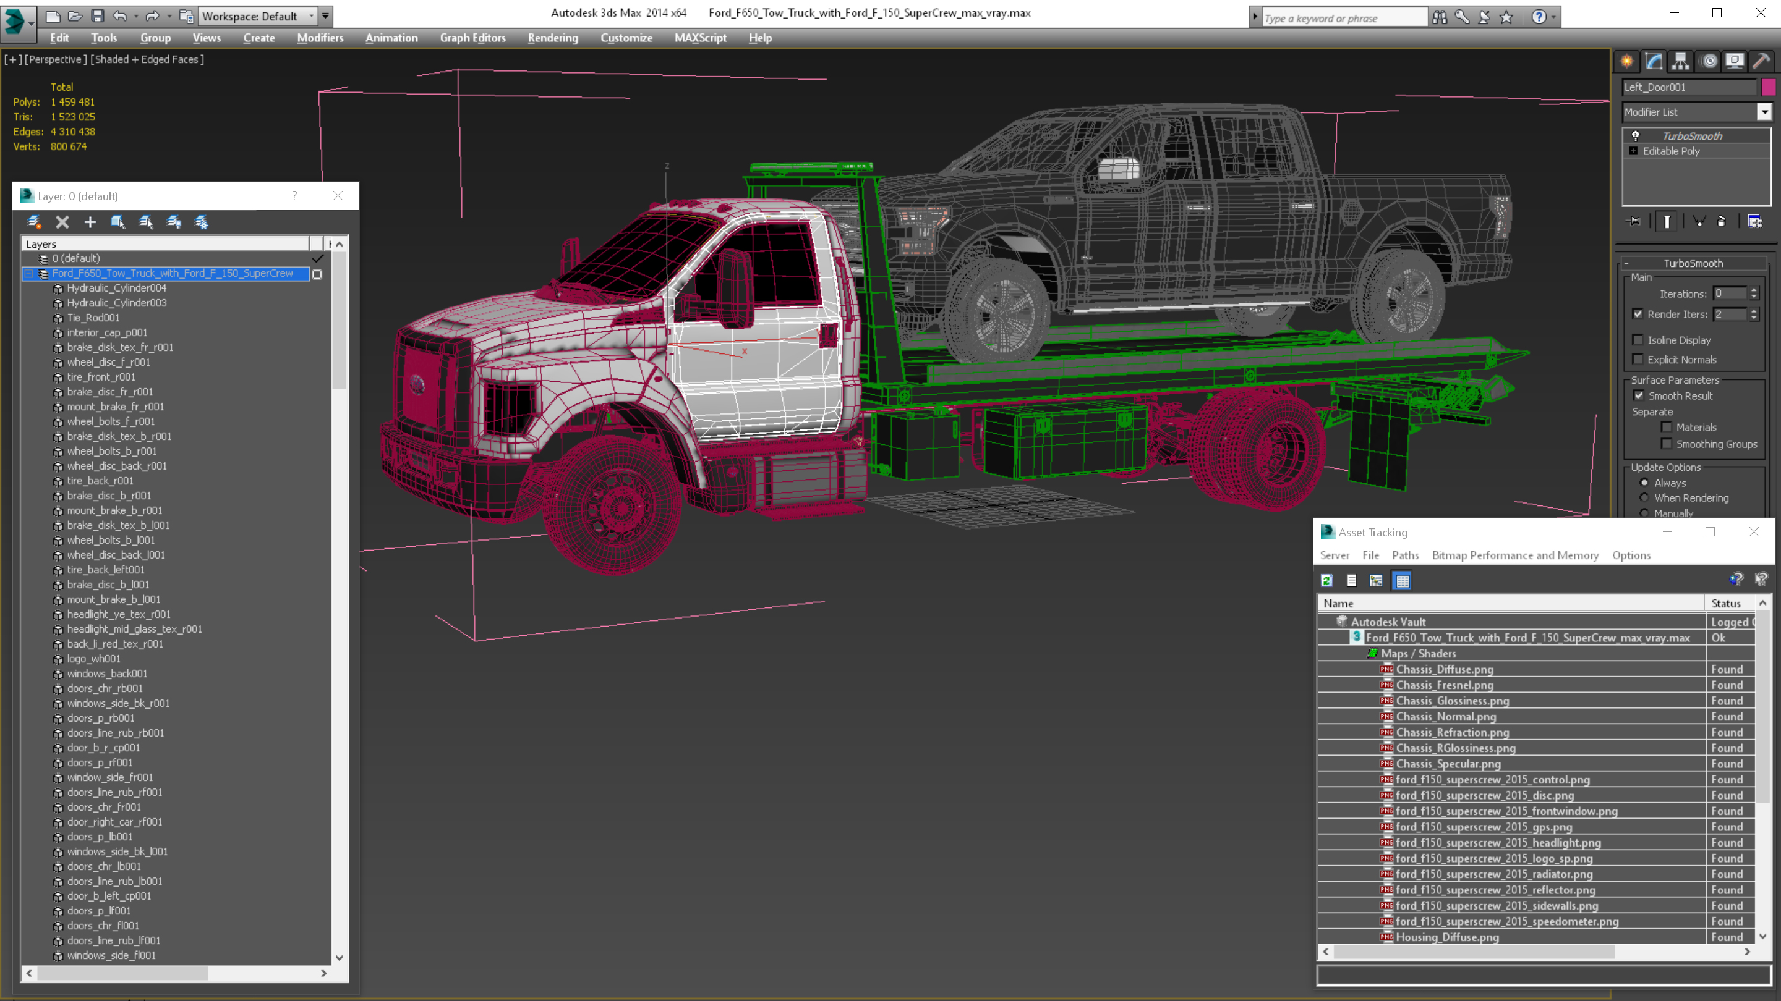1781x1001 pixels.
Task: Open Paths menu in Asset Tracking
Action: 1405,555
